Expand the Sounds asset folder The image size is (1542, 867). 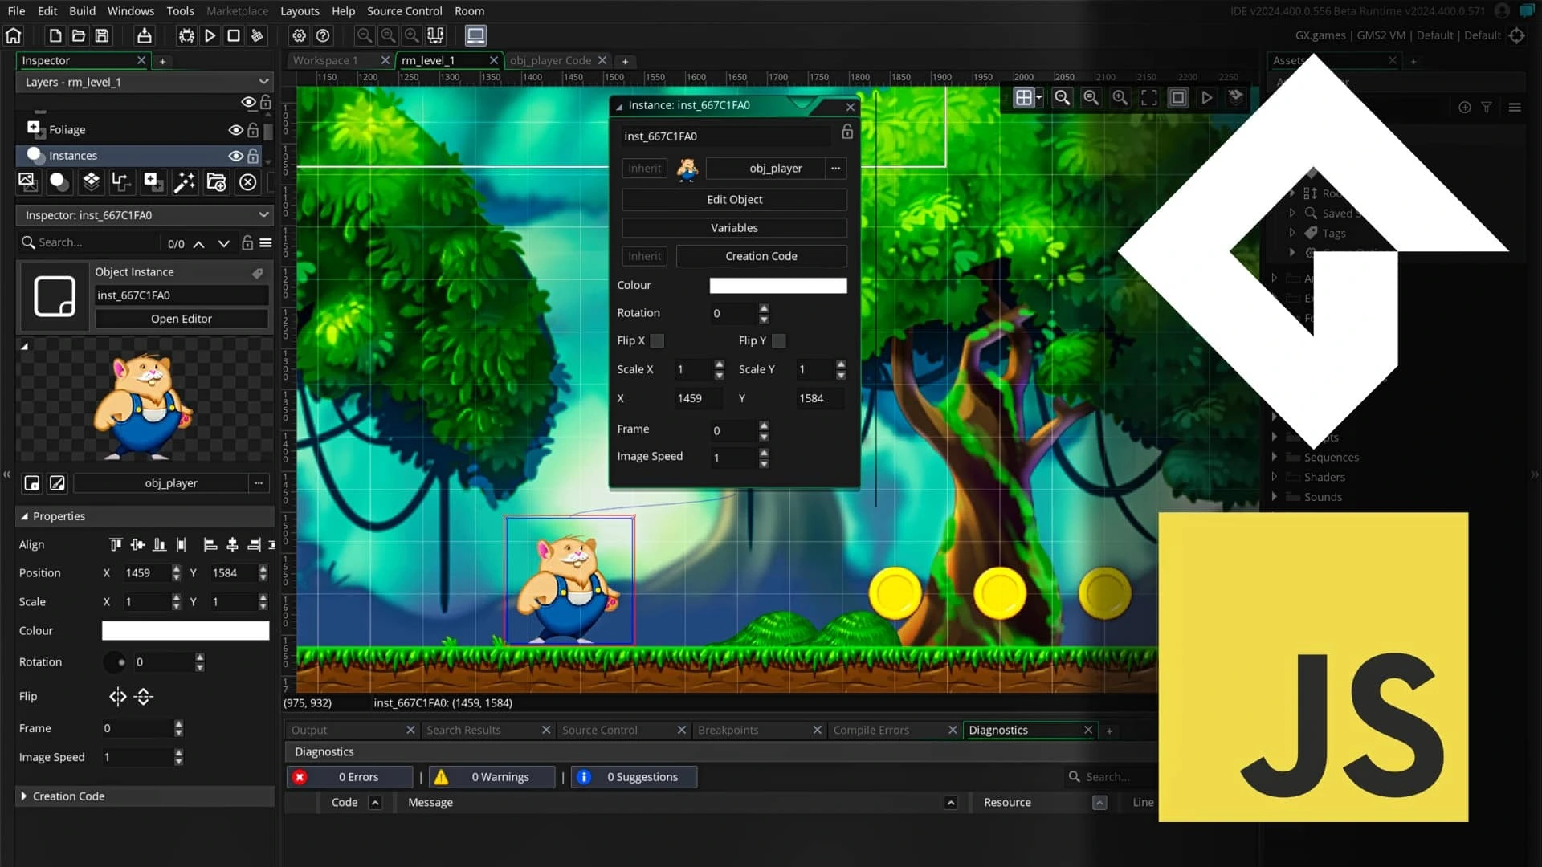(1275, 497)
